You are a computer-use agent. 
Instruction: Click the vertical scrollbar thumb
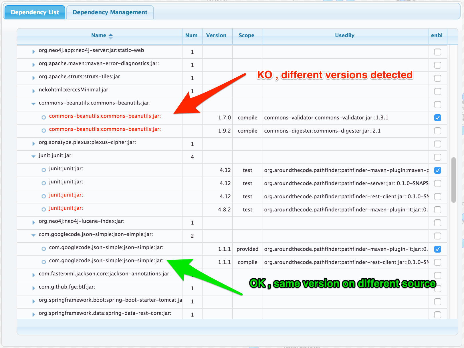454,180
